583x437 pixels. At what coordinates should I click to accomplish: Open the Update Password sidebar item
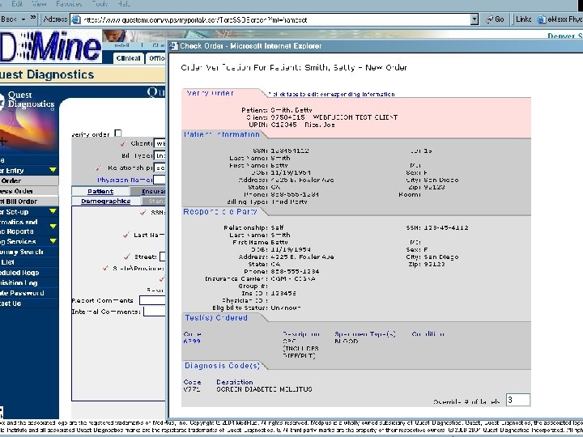coord(22,293)
